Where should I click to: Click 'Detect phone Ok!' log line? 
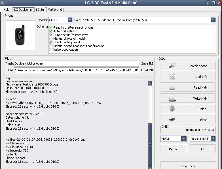pyautogui.click(x=17, y=117)
